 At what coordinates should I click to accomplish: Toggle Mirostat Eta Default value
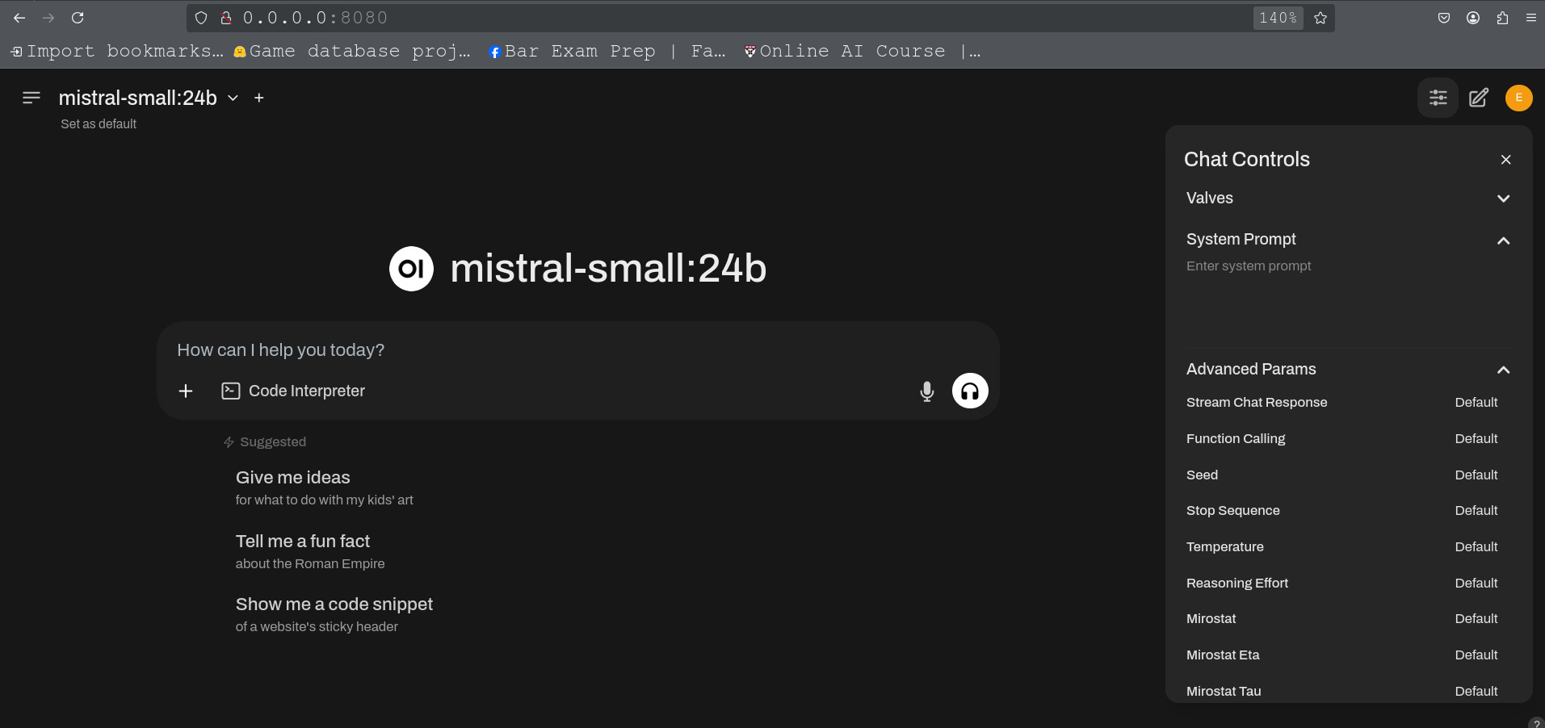(1476, 655)
